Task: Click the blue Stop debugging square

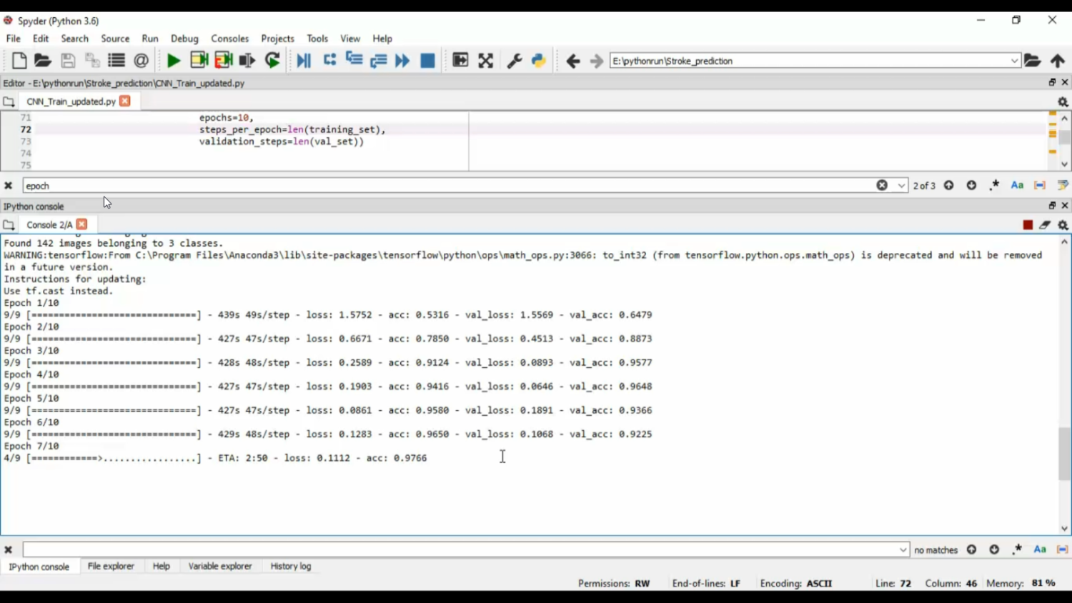Action: pyautogui.click(x=427, y=61)
